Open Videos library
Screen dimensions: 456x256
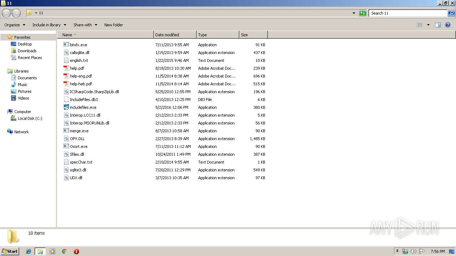(x=23, y=98)
